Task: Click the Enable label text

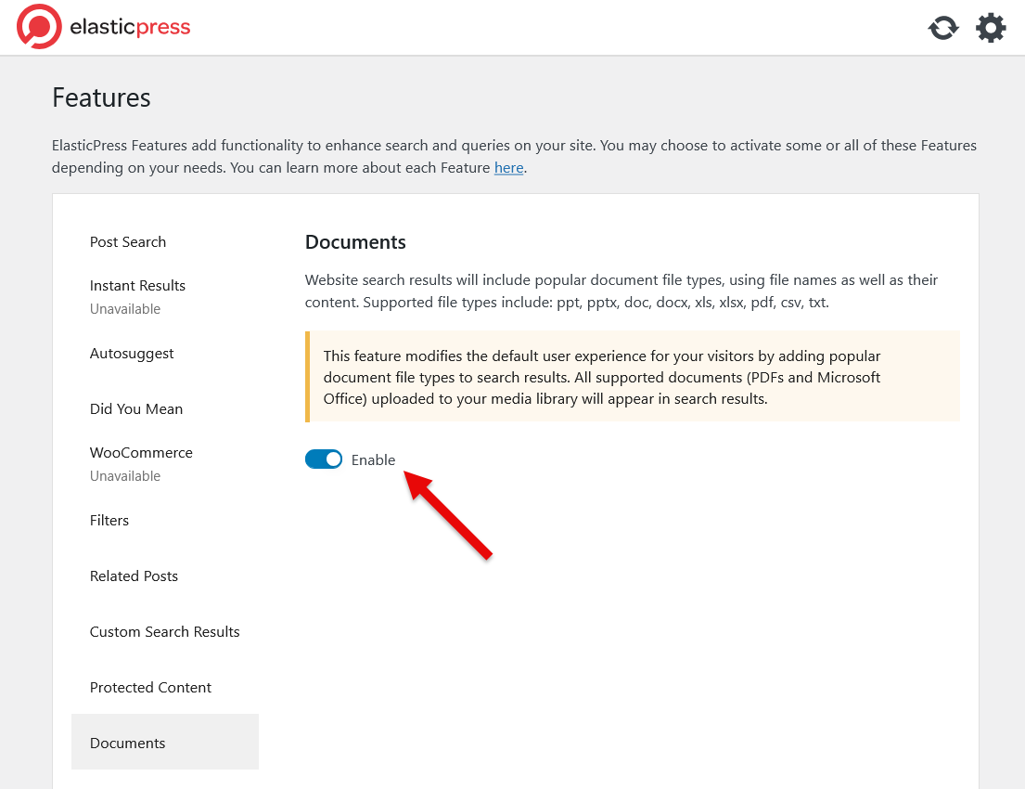Action: click(373, 459)
